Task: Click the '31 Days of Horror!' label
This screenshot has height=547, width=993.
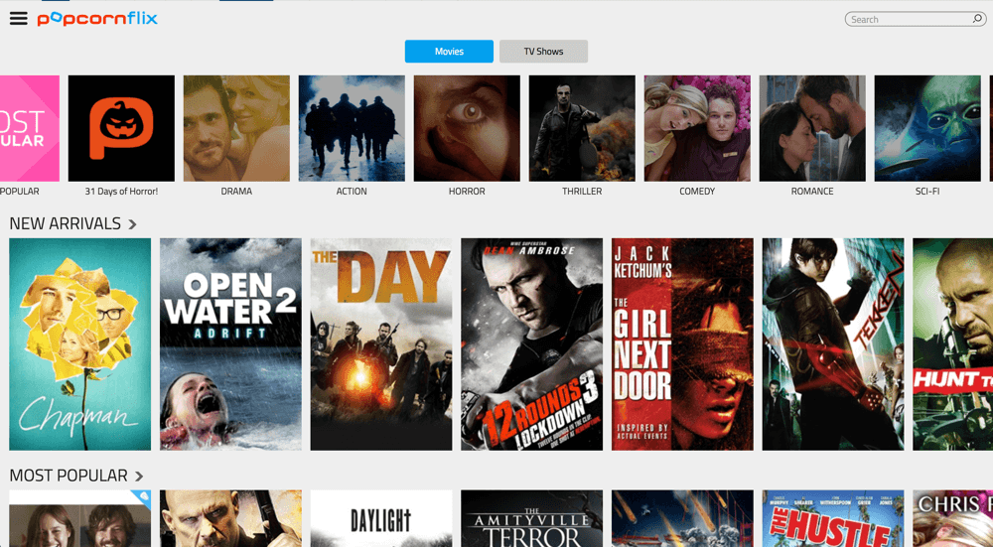Action: point(121,192)
